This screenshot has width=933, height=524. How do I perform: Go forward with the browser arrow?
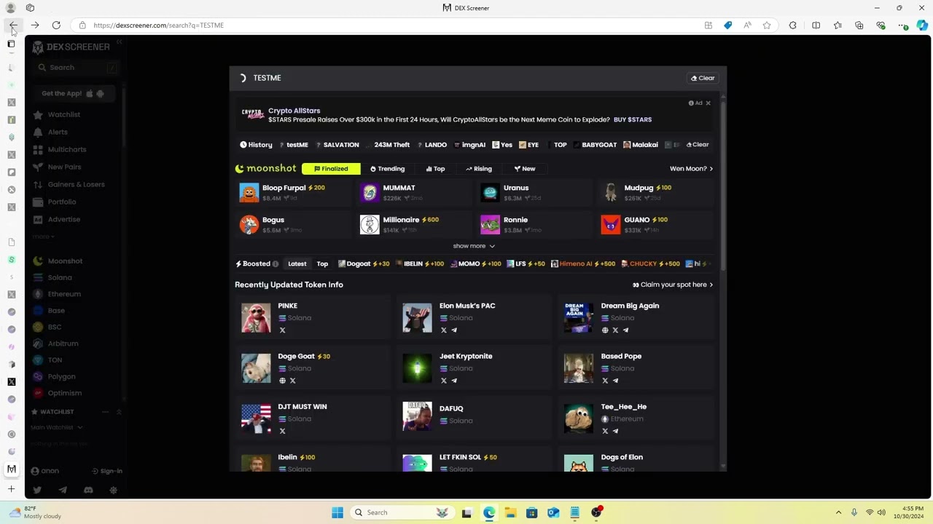point(34,25)
